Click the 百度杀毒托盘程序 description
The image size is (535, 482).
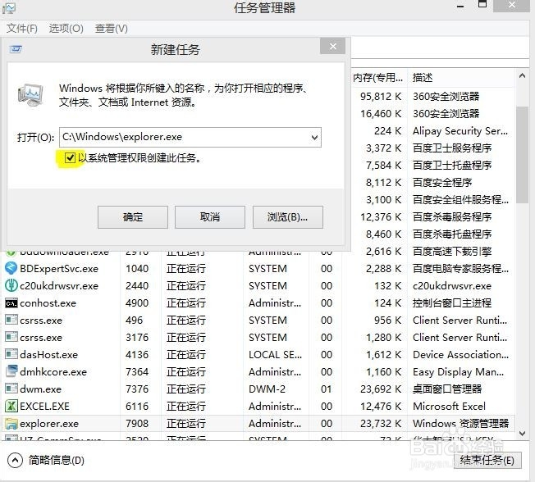[452, 234]
